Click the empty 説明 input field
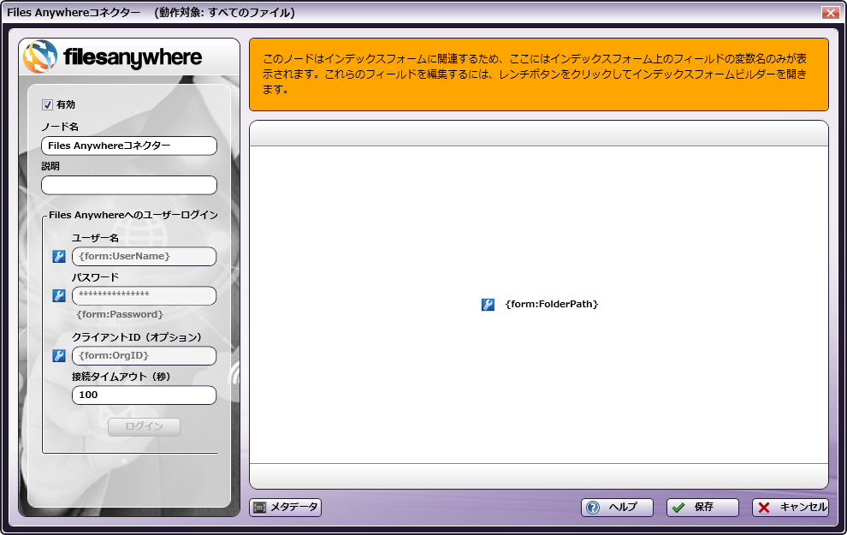This screenshot has height=535, width=847. point(129,186)
